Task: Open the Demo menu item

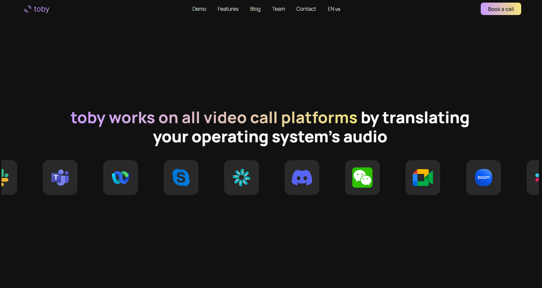Action: 199,9
